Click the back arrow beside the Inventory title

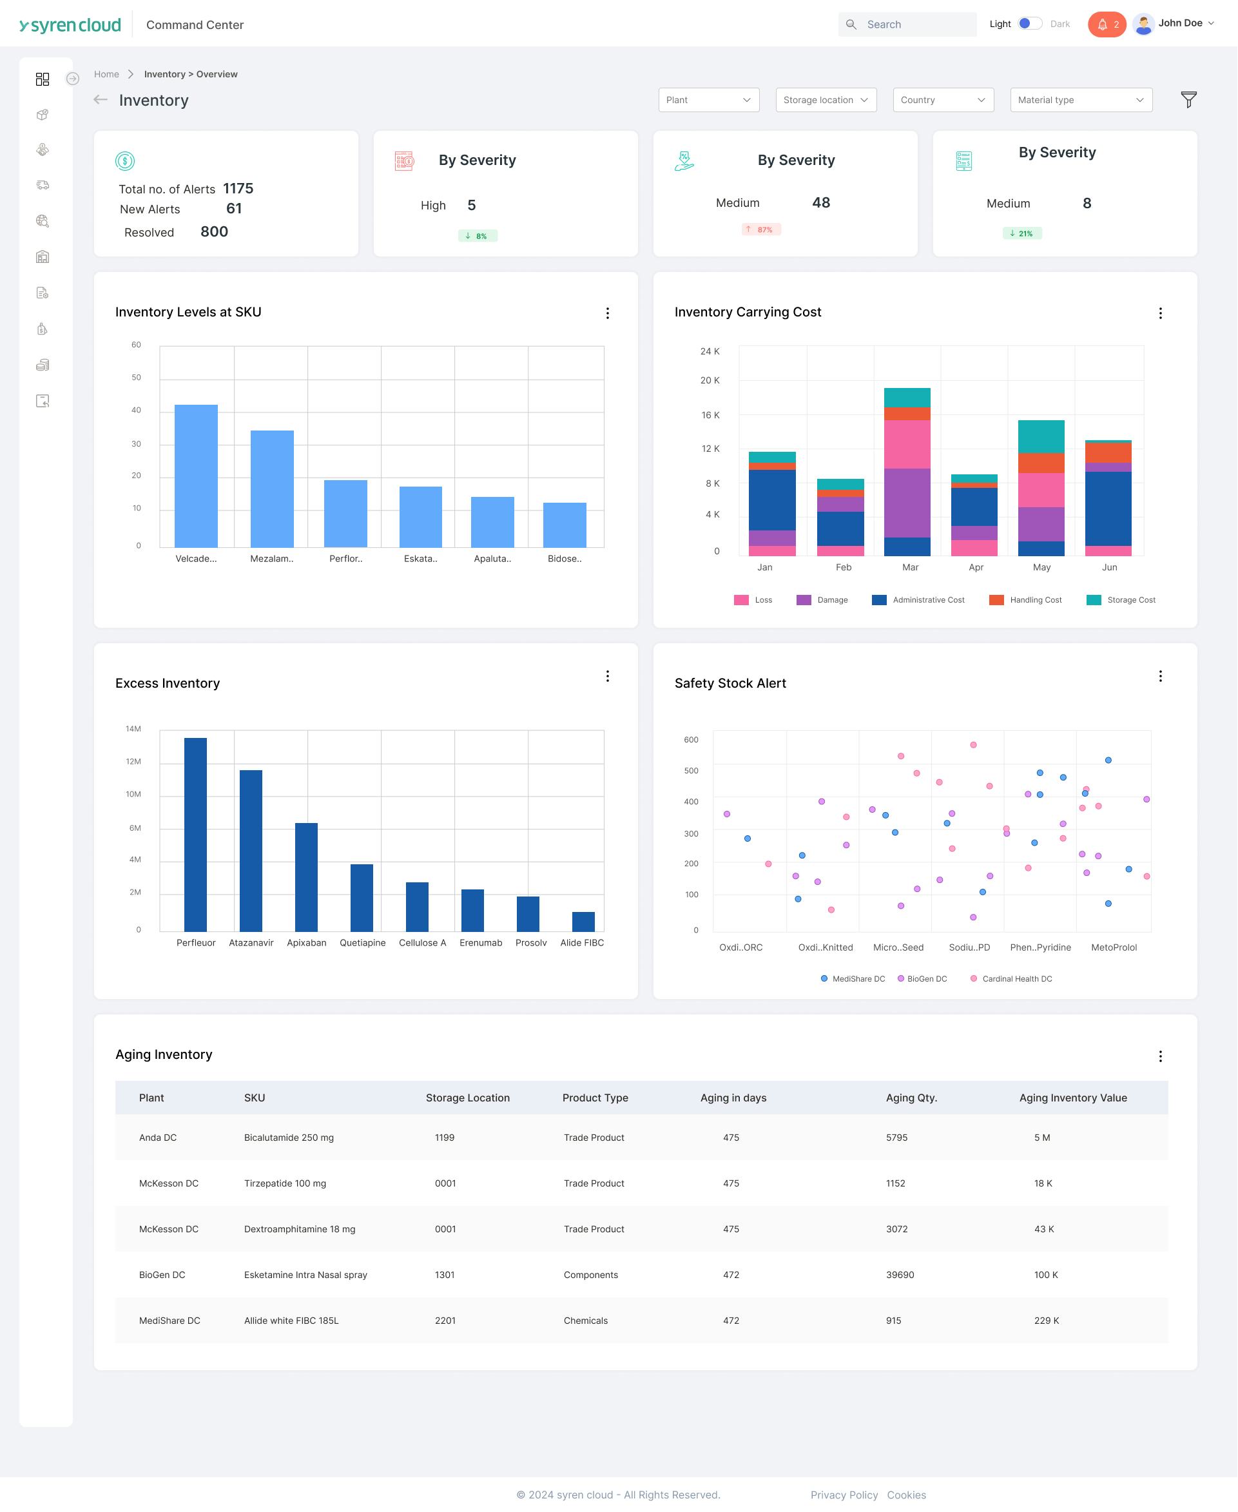pyautogui.click(x=101, y=100)
